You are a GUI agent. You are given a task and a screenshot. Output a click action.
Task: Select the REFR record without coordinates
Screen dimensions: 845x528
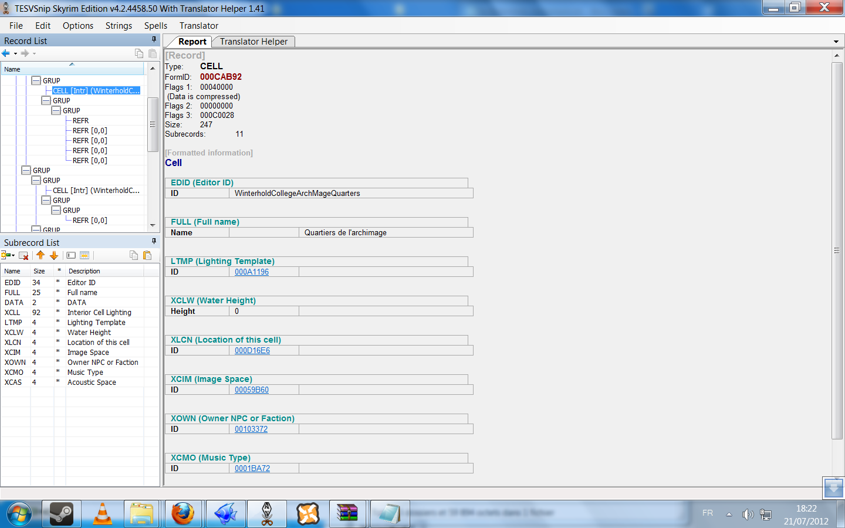pyautogui.click(x=81, y=120)
